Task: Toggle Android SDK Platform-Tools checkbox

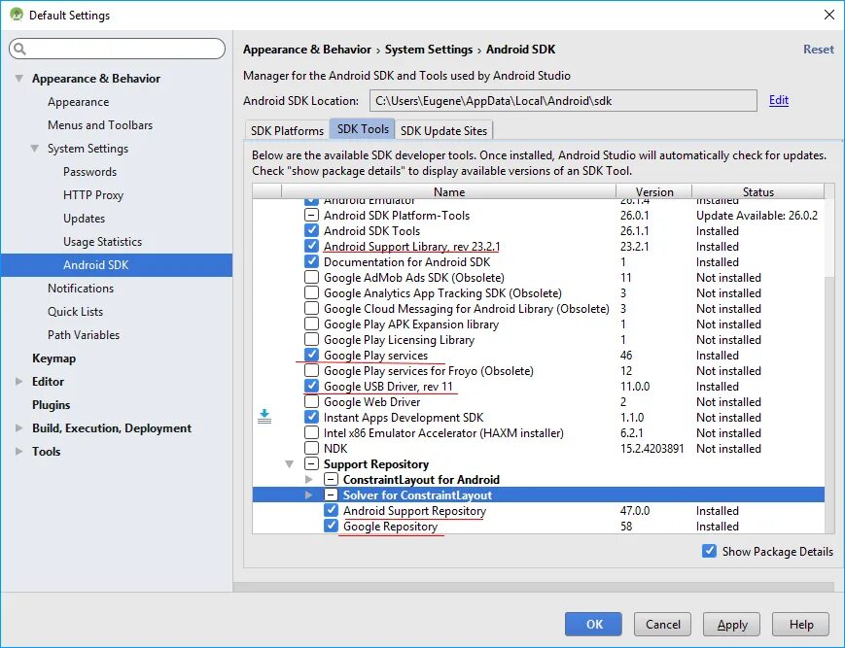Action: pyautogui.click(x=311, y=216)
